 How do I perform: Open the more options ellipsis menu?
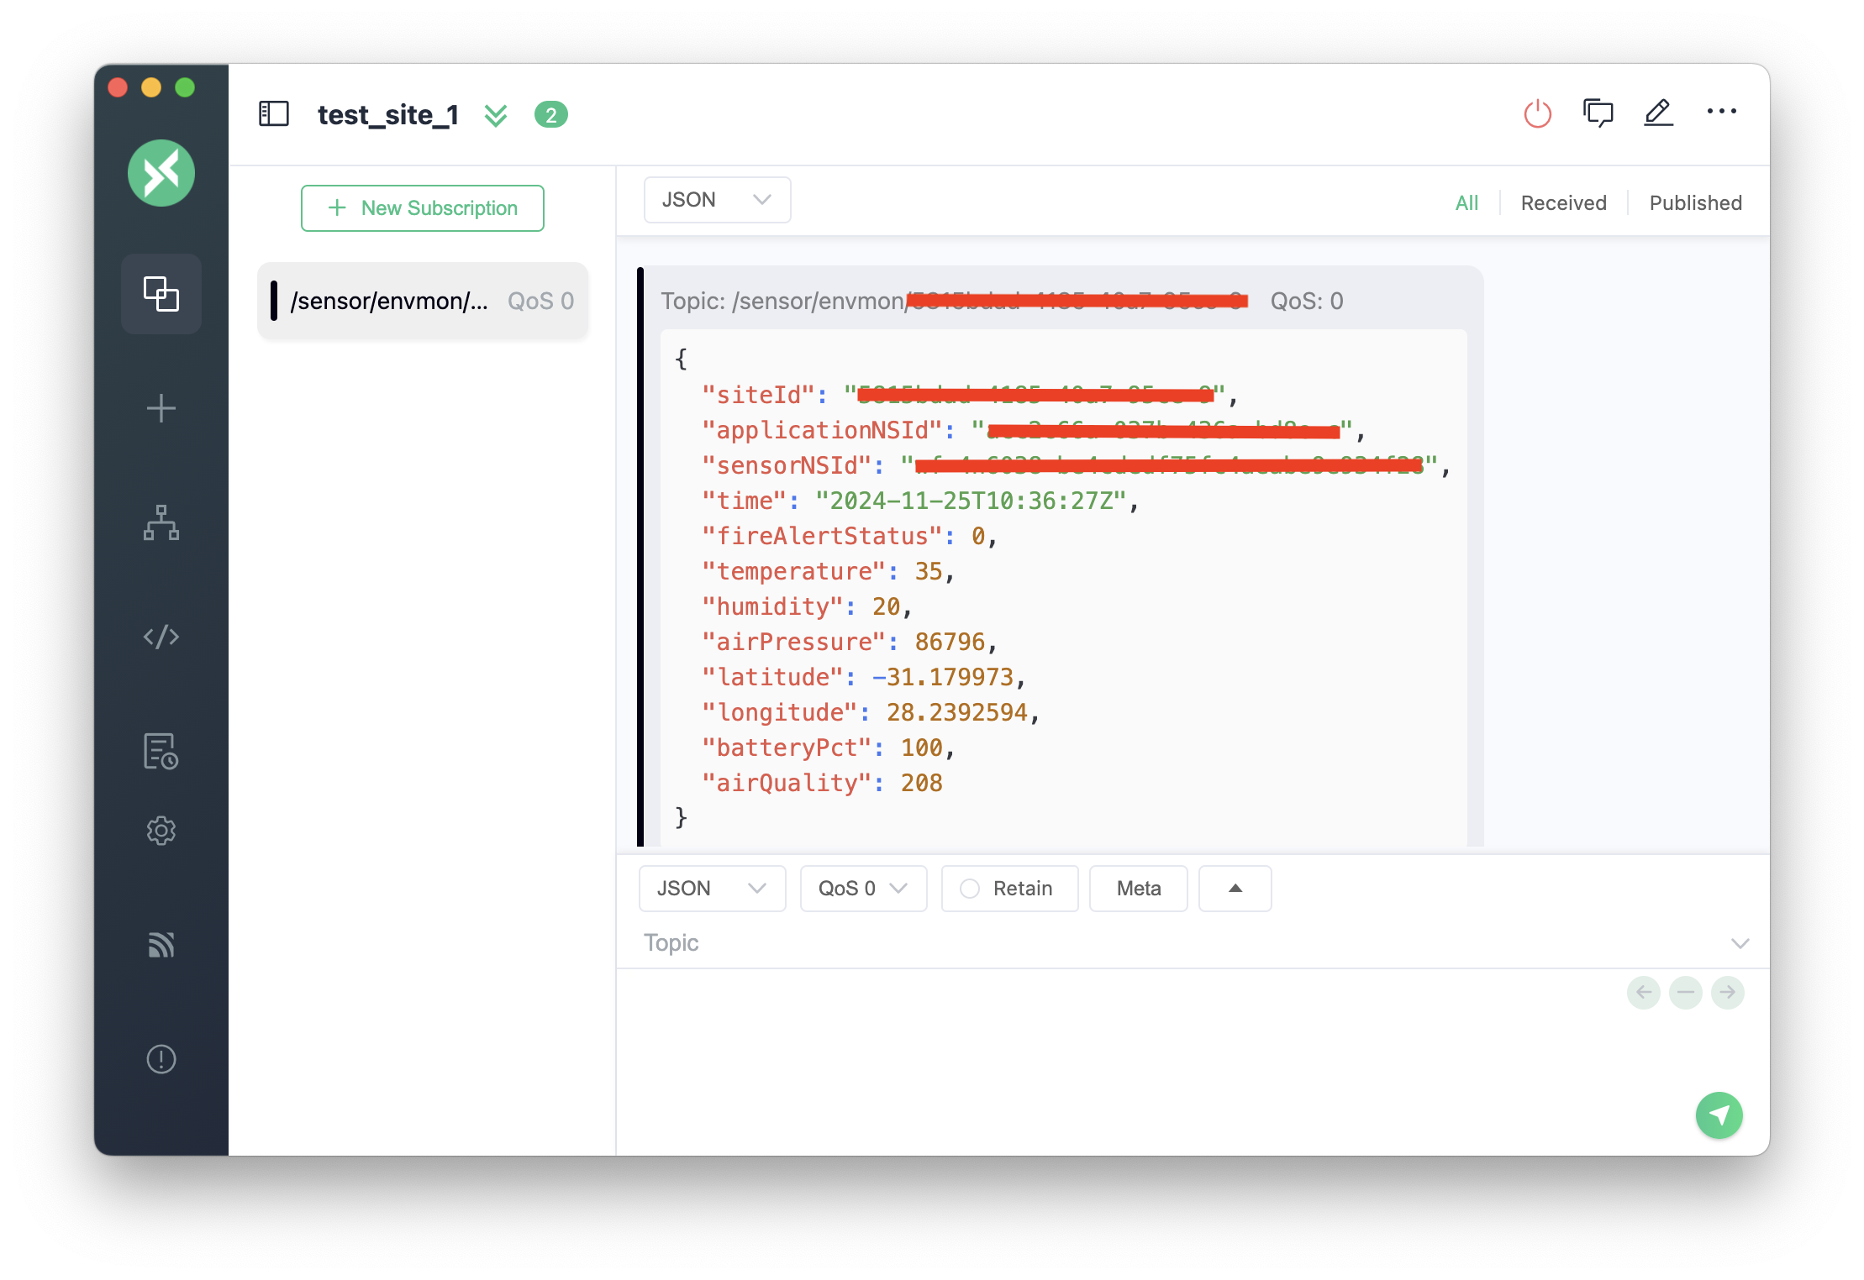click(1721, 111)
